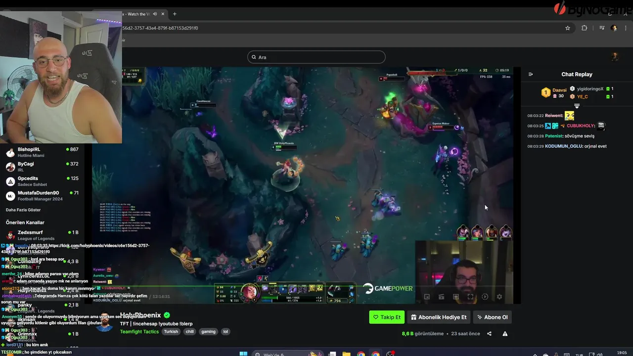Image resolution: width=633 pixels, height=356 pixels.
Task: Open a new browser tab with plus
Action: coord(175,14)
